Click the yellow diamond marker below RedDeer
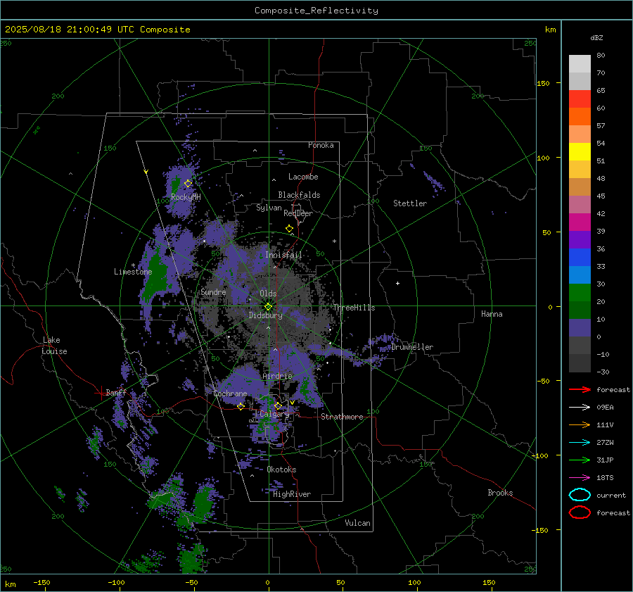The height and width of the screenshot is (592, 633). 289,229
